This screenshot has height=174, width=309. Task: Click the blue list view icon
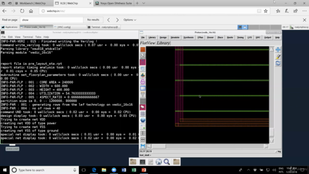143,88
